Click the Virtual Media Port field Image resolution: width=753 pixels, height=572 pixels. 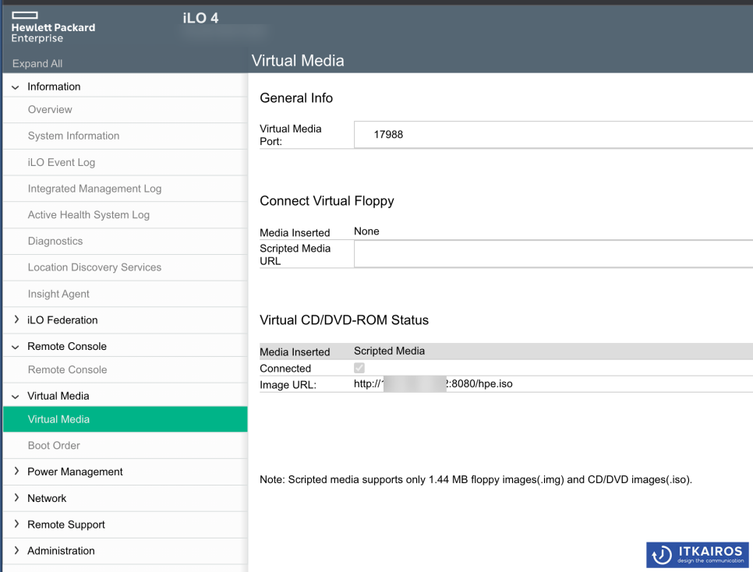coord(553,135)
